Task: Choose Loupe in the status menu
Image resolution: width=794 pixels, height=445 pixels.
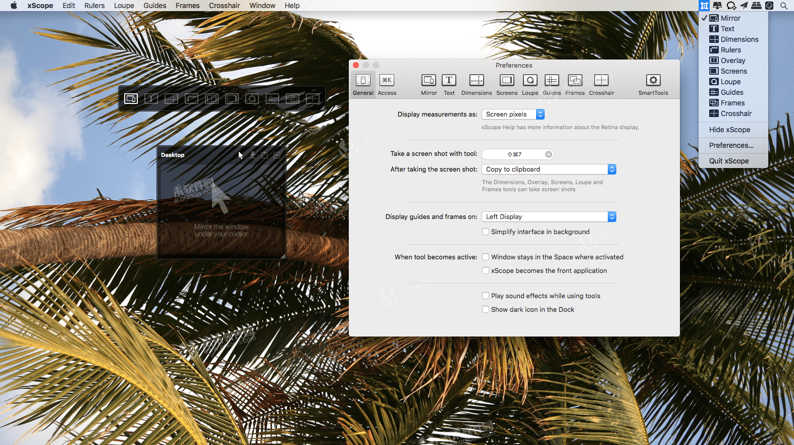Action: tap(733, 82)
